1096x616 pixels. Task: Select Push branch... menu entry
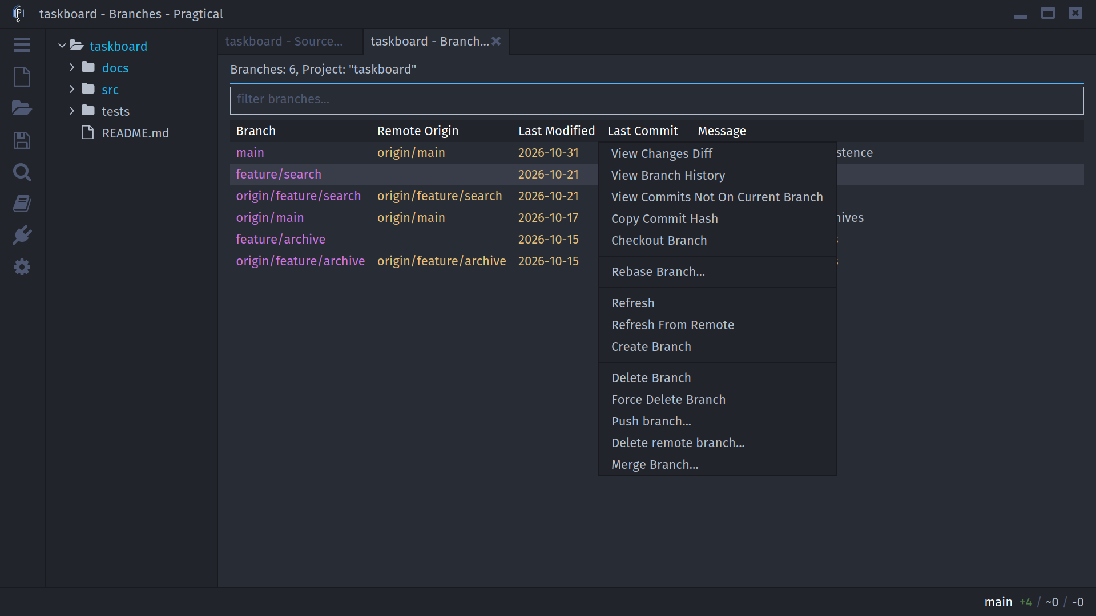718,421
